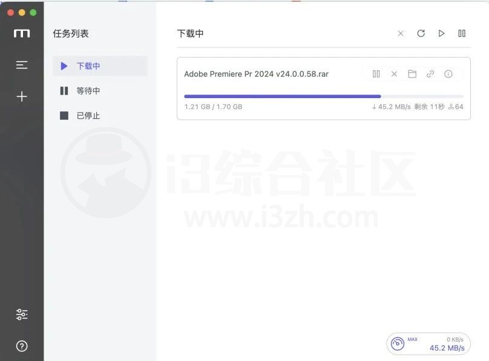Resume all tasks with play icon
489x361 pixels.
(x=441, y=33)
